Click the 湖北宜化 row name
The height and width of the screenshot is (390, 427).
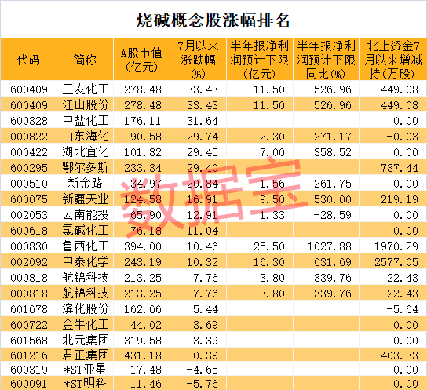[x=86, y=152]
